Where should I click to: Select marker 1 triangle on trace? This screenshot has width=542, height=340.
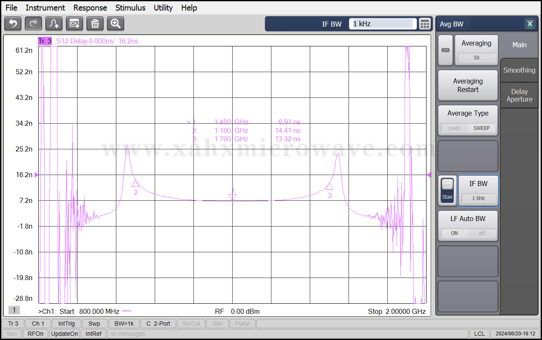tap(232, 197)
